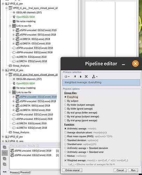Expand the VP04_t1_pos subject node
Image resolution: width=142 pixels, height=175 pixels.
pos(3,141)
